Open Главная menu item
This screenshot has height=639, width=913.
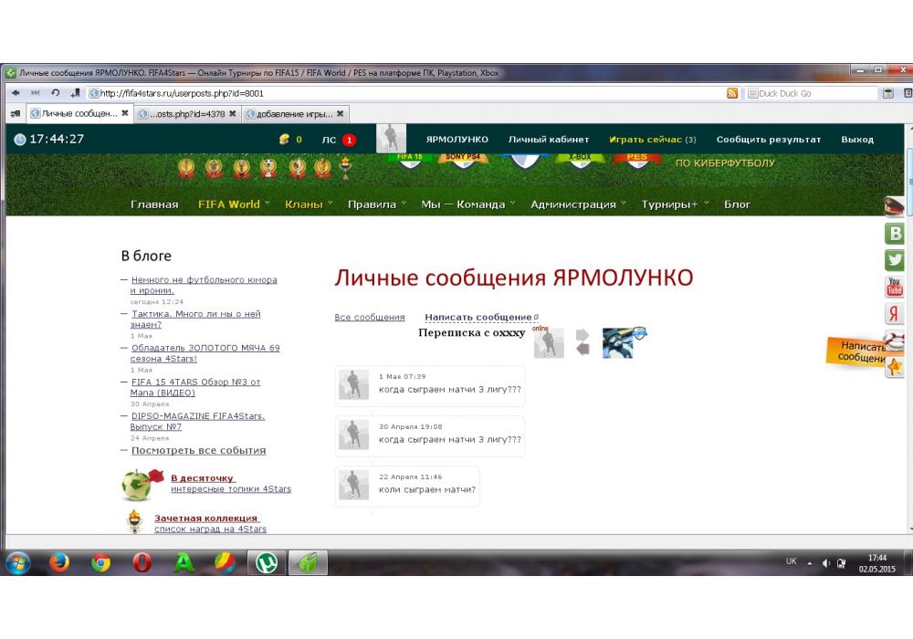pyautogui.click(x=154, y=204)
